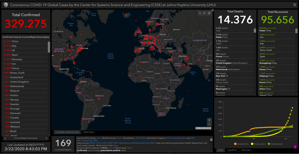Select Italy in the confirmed cases list

pyautogui.click(x=14, y=46)
